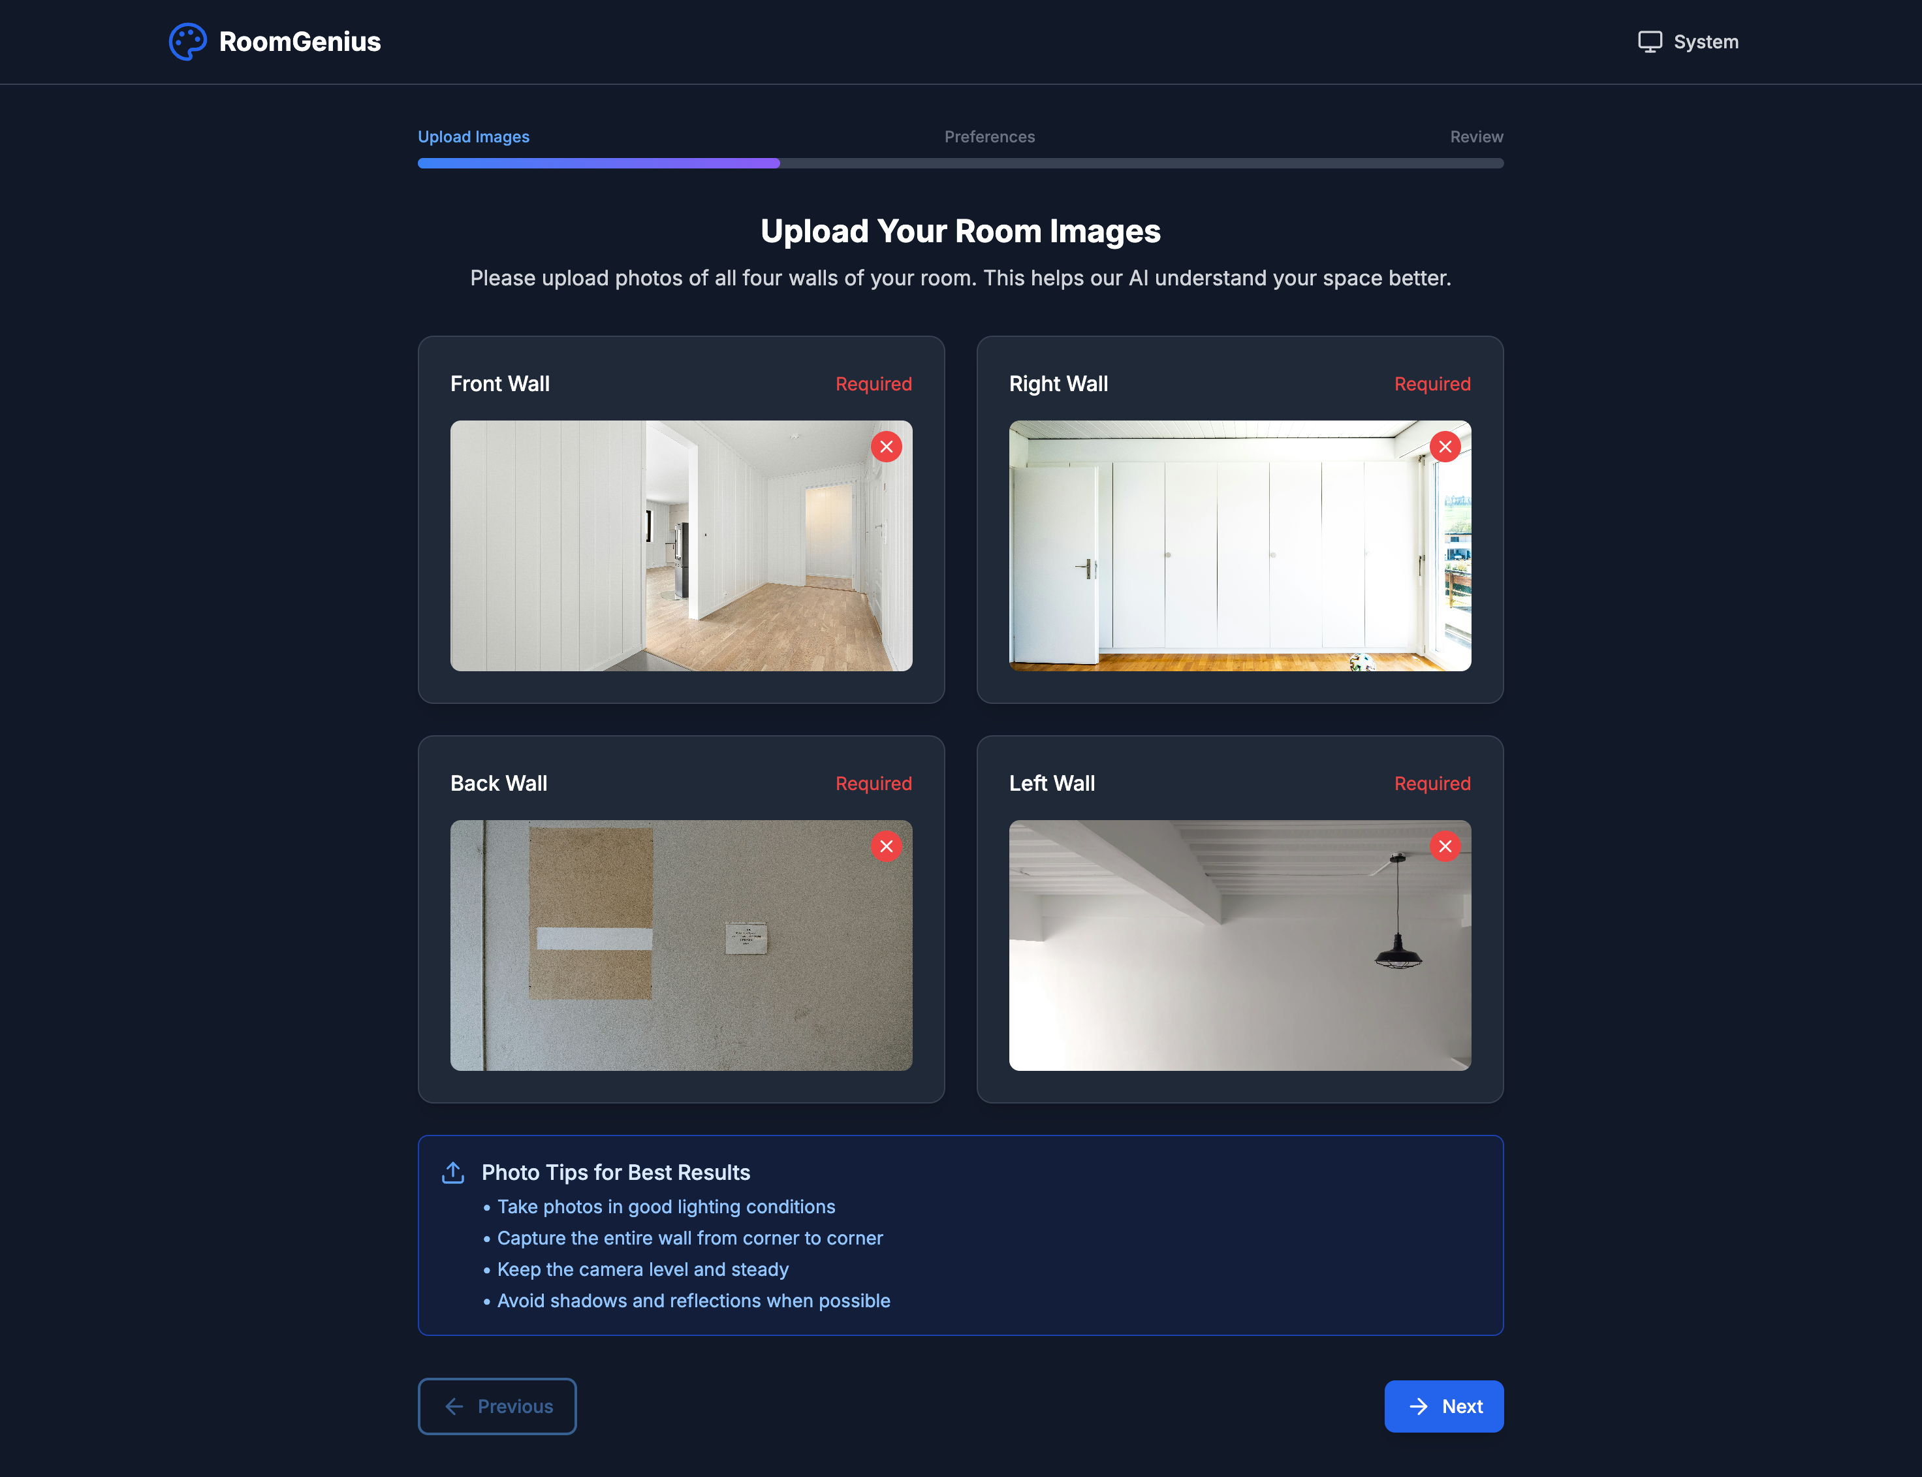This screenshot has width=1922, height=1477.
Task: Click the upload icon in Photo Tips
Action: point(452,1172)
